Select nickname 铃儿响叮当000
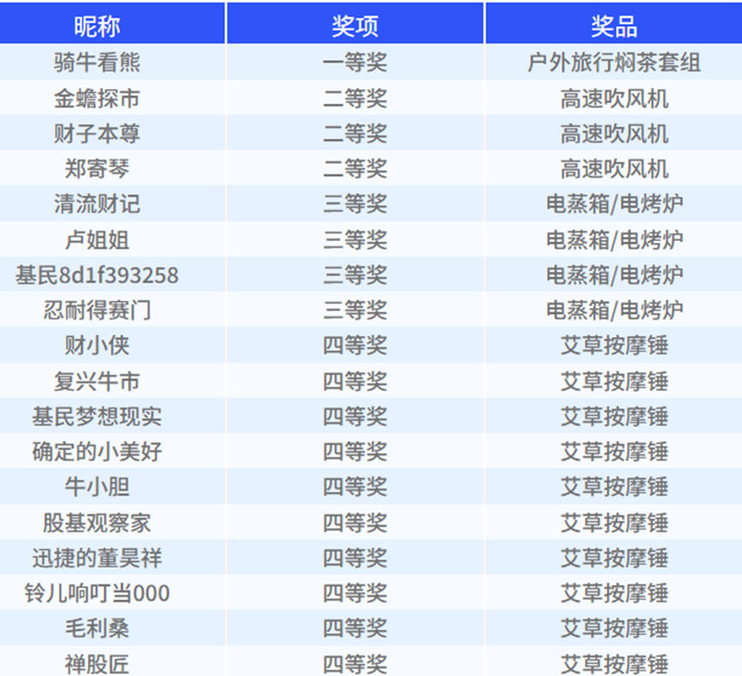 [97, 593]
